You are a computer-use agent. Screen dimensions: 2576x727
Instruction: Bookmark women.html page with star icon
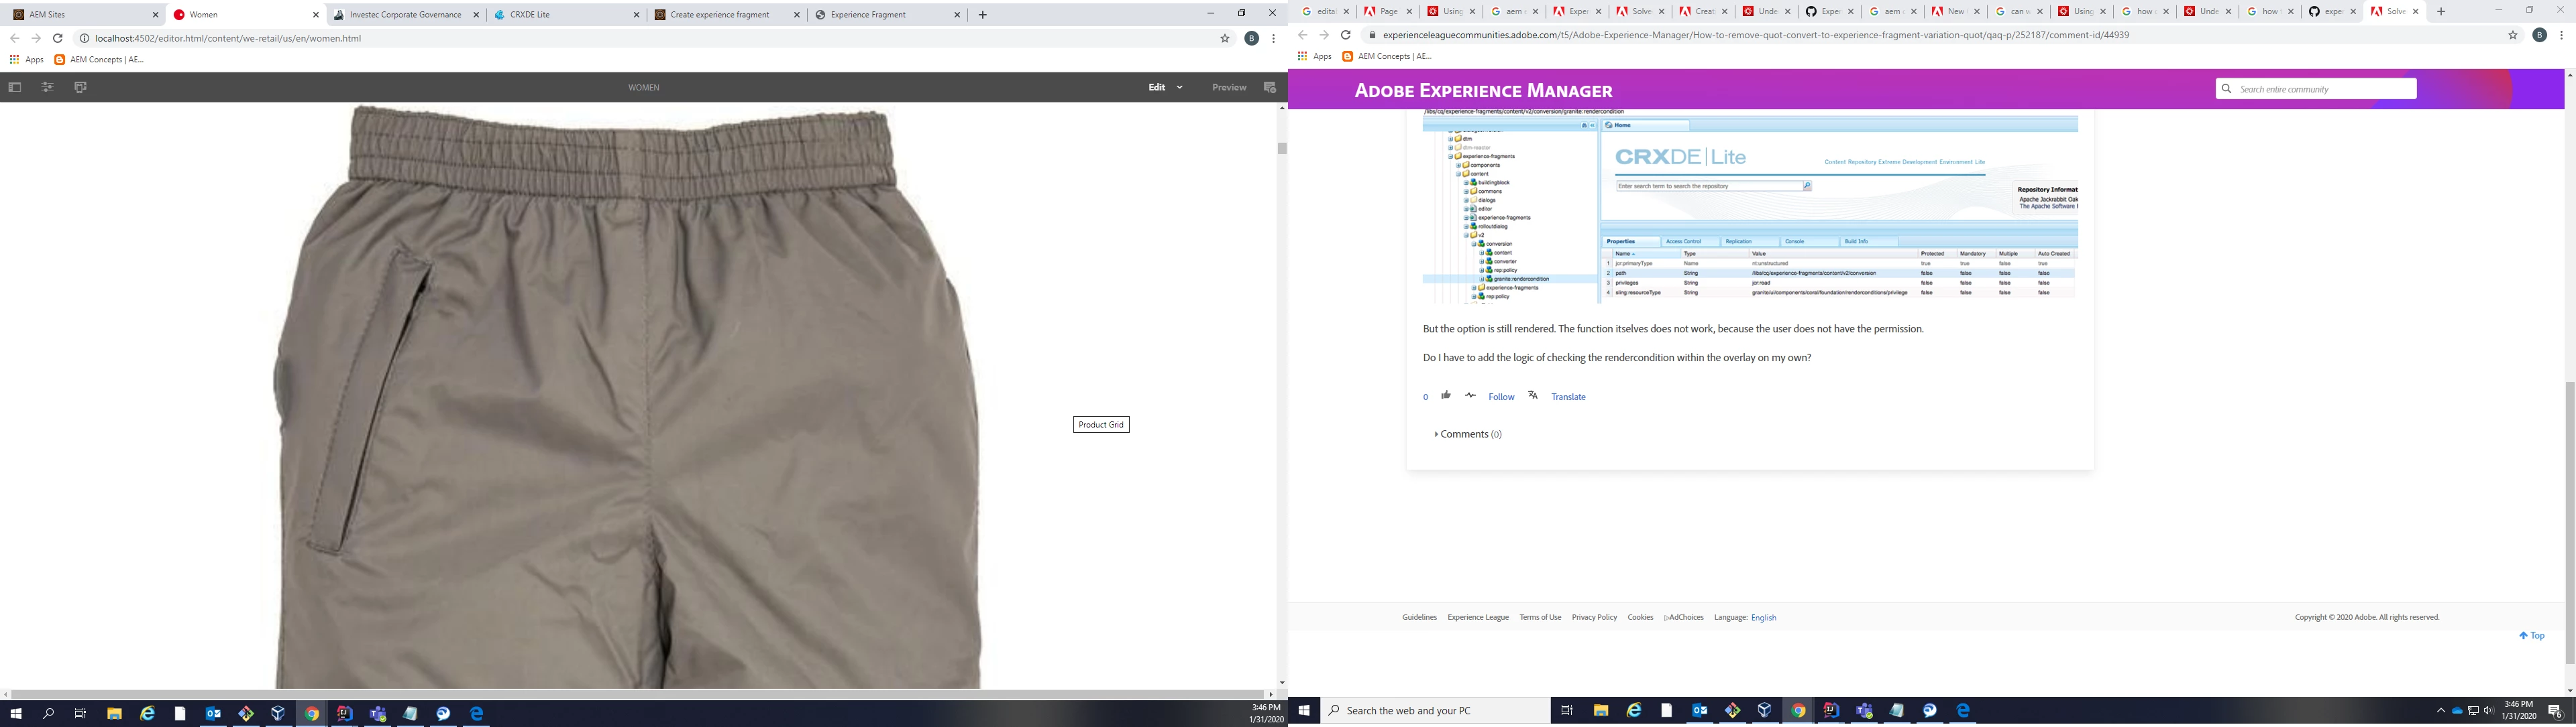click(1224, 38)
